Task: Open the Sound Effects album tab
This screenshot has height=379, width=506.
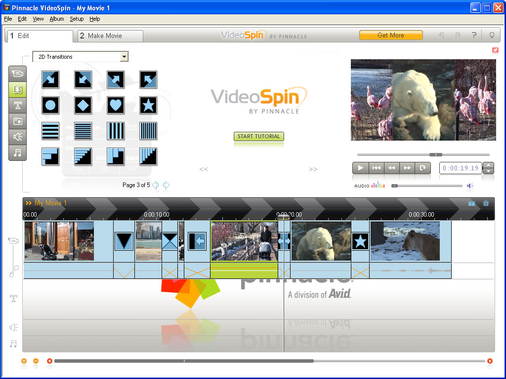Action: point(18,137)
